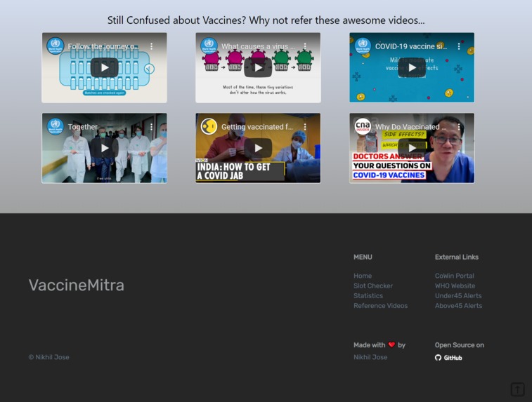
Task: Click WHO channel logo on 'Follow the journey' video
Action: pyautogui.click(x=56, y=46)
